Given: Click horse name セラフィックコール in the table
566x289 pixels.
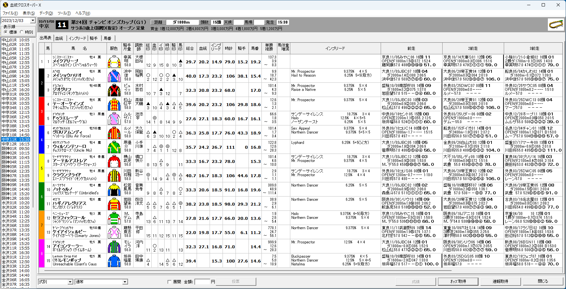Looking at the screenshot, I should click(69, 218).
